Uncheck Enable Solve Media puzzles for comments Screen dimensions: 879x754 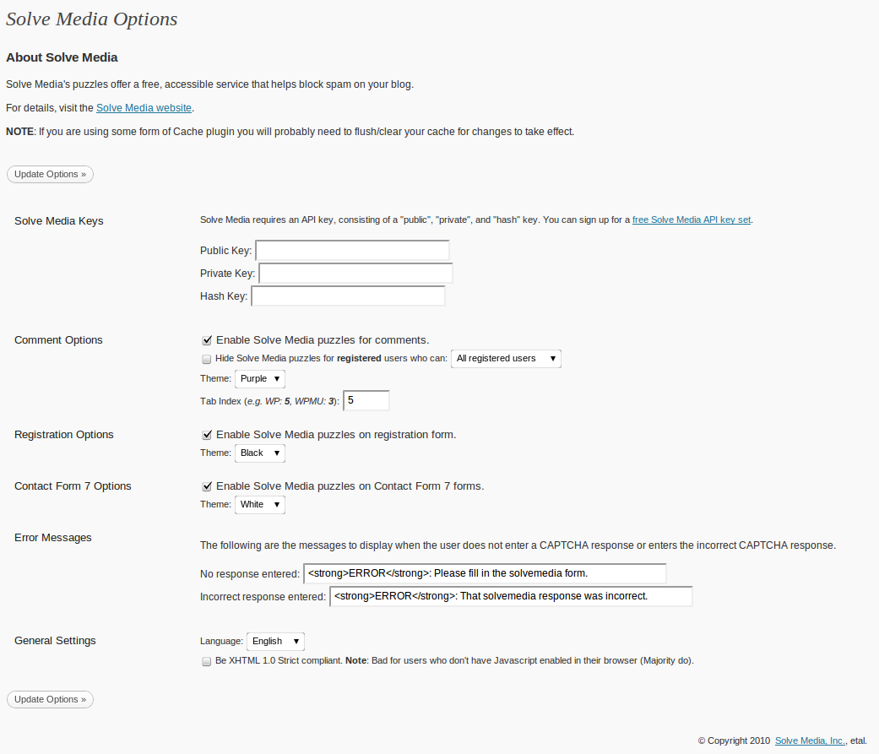tap(207, 340)
